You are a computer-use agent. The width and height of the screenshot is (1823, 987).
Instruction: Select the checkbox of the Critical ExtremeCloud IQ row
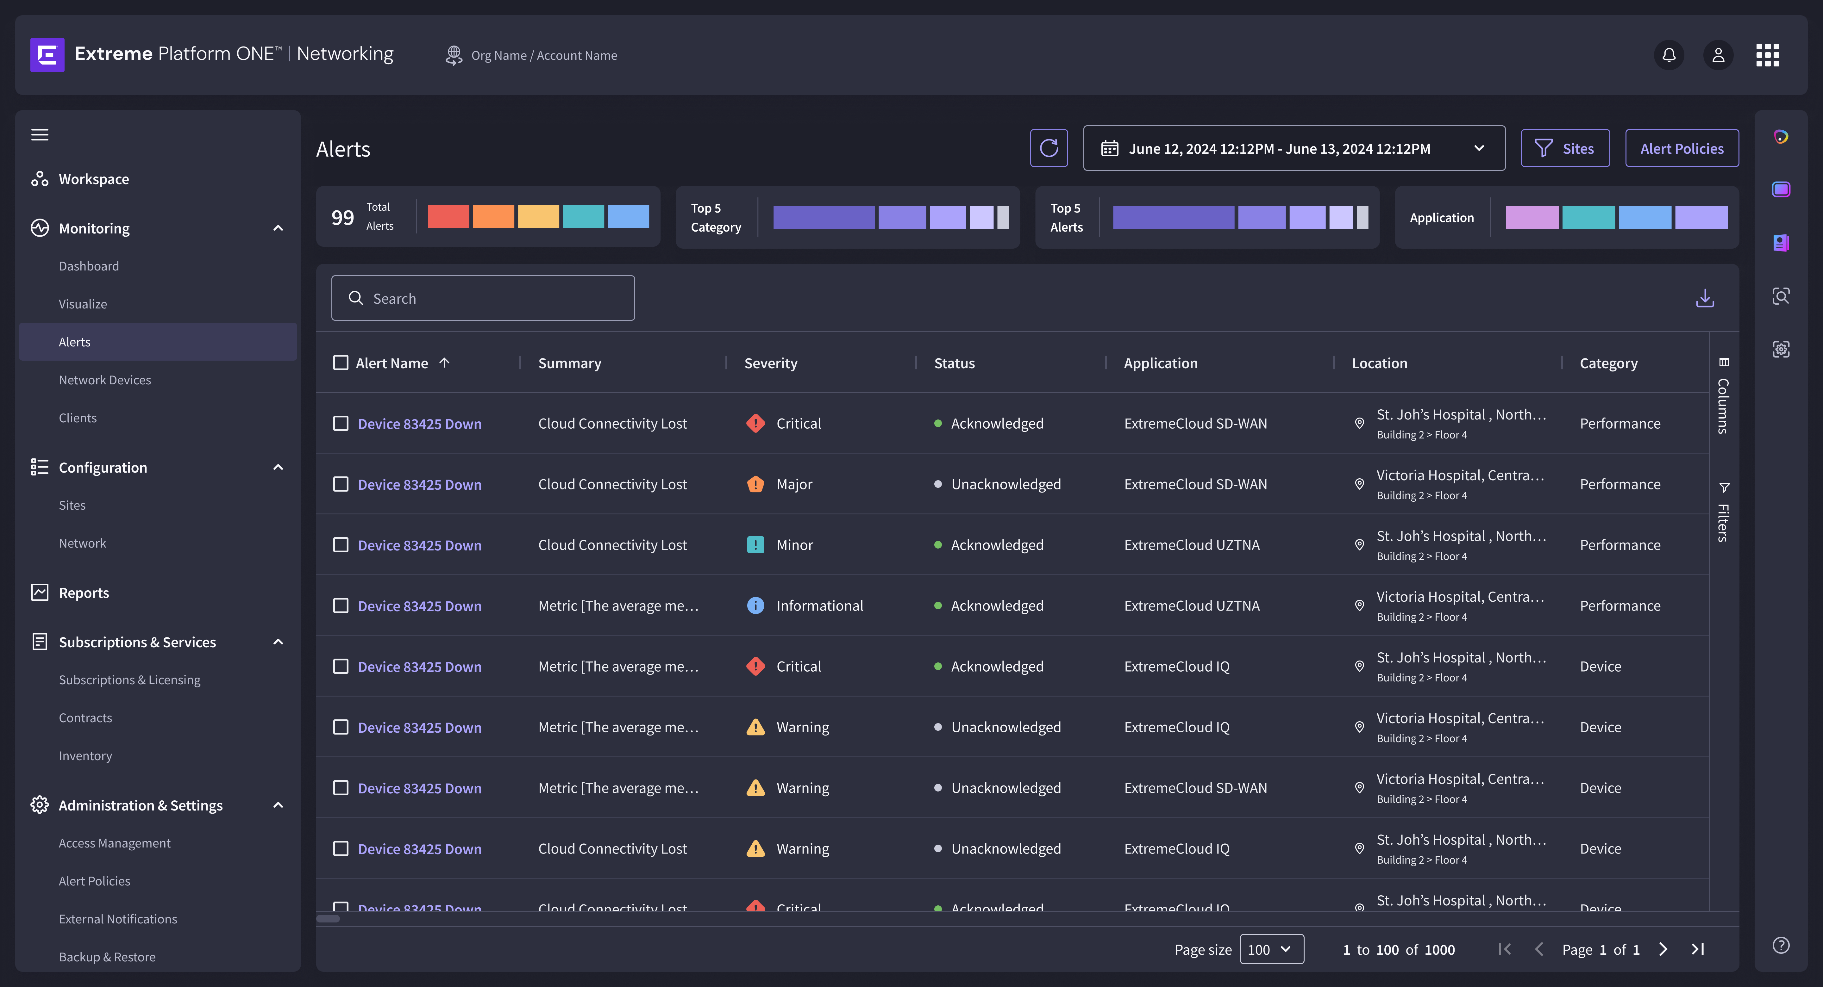pyautogui.click(x=341, y=667)
